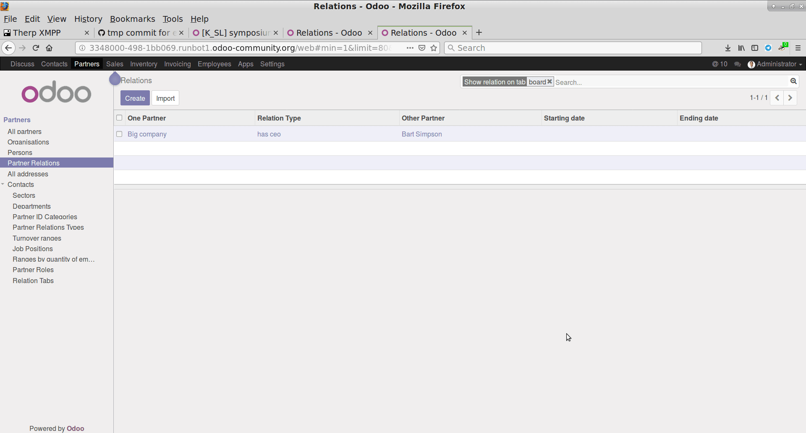Open the Edit menu
Image resolution: width=806 pixels, height=433 pixels.
point(32,19)
